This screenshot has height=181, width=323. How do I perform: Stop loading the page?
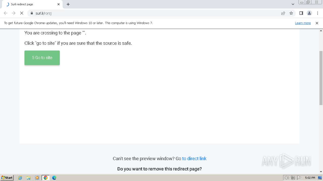(22, 13)
